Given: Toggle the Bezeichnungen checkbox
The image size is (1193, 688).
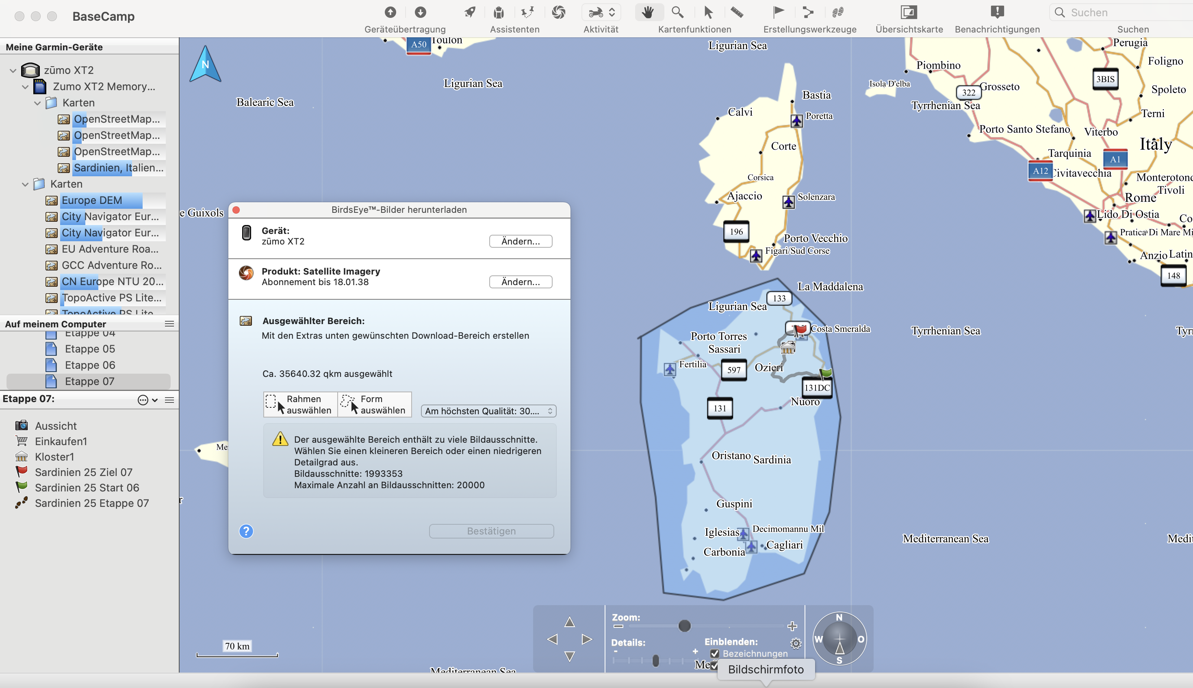Looking at the screenshot, I should coord(715,653).
